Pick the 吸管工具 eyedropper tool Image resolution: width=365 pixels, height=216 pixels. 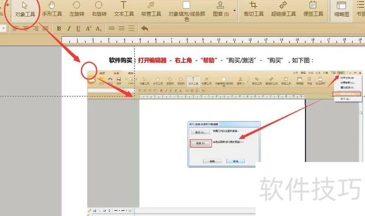click(151, 10)
